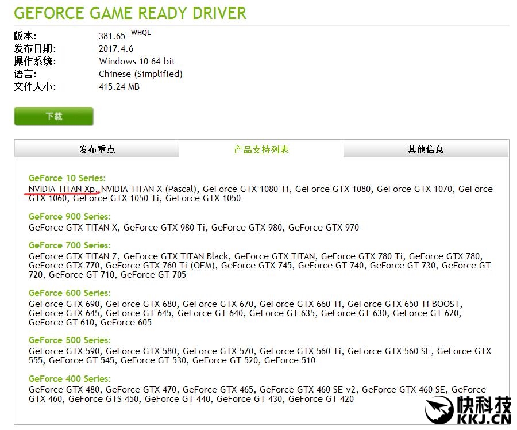Click GeForce GTX 560 SE entry
The image size is (517, 430).
(x=389, y=351)
